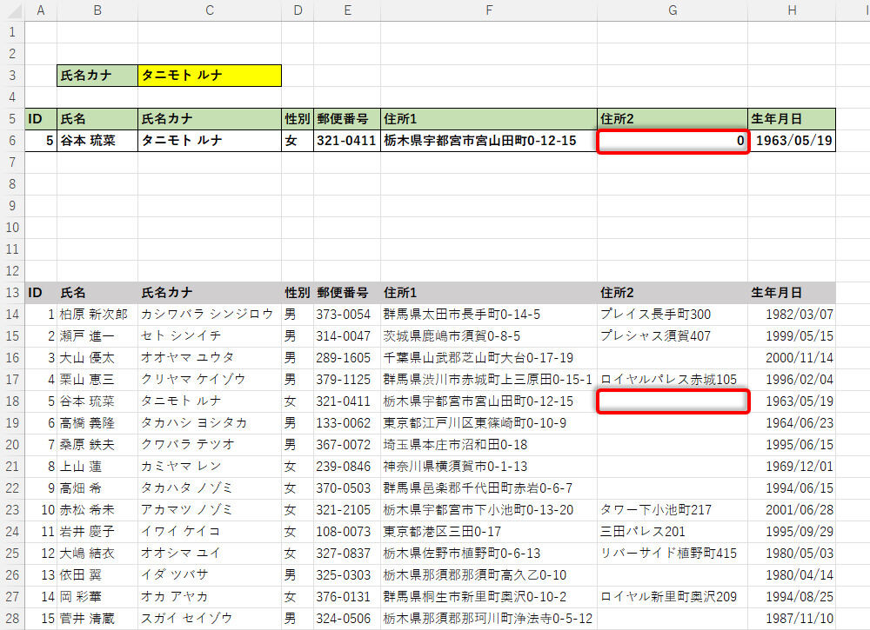Image resolution: width=870 pixels, height=630 pixels.
Task: Click cell 岡 彩華
Action: (x=97, y=597)
